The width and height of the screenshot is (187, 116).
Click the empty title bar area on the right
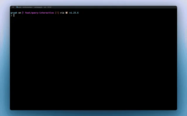[113, 7]
